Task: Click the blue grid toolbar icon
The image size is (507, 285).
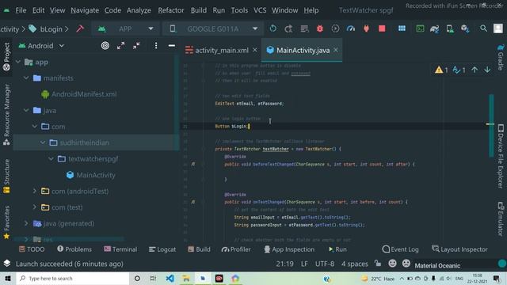Action: tap(402, 28)
